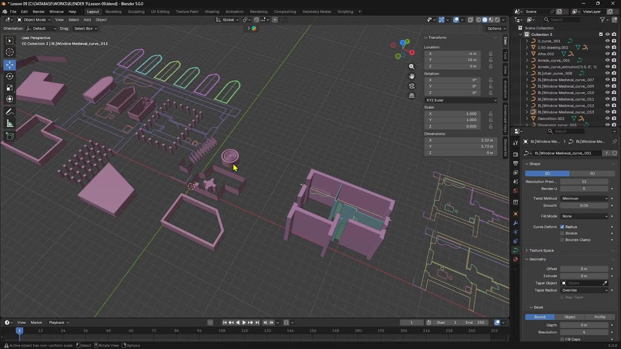This screenshot has width=621, height=349.
Task: Select the Cursor tool in the toolbar
Action: [10, 52]
